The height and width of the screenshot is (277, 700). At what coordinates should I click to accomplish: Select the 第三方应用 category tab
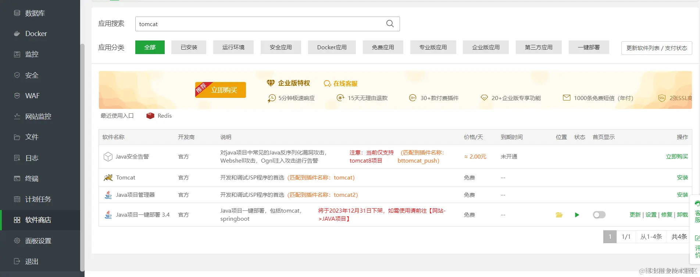[539, 47]
